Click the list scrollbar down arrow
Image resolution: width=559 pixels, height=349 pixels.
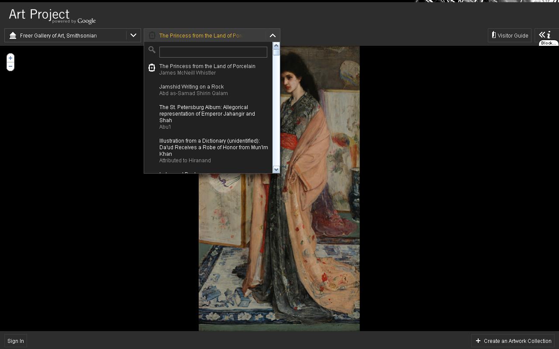[x=276, y=169]
